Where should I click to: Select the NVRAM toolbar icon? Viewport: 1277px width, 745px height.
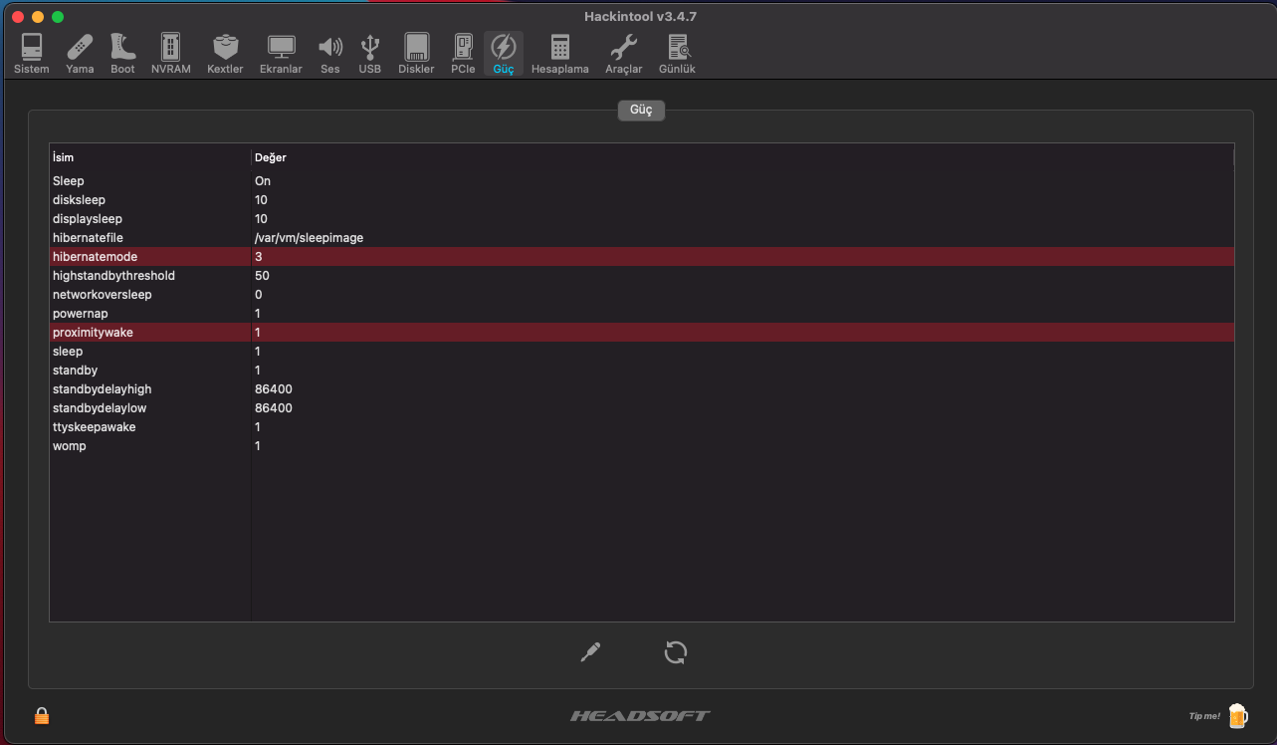(x=171, y=53)
